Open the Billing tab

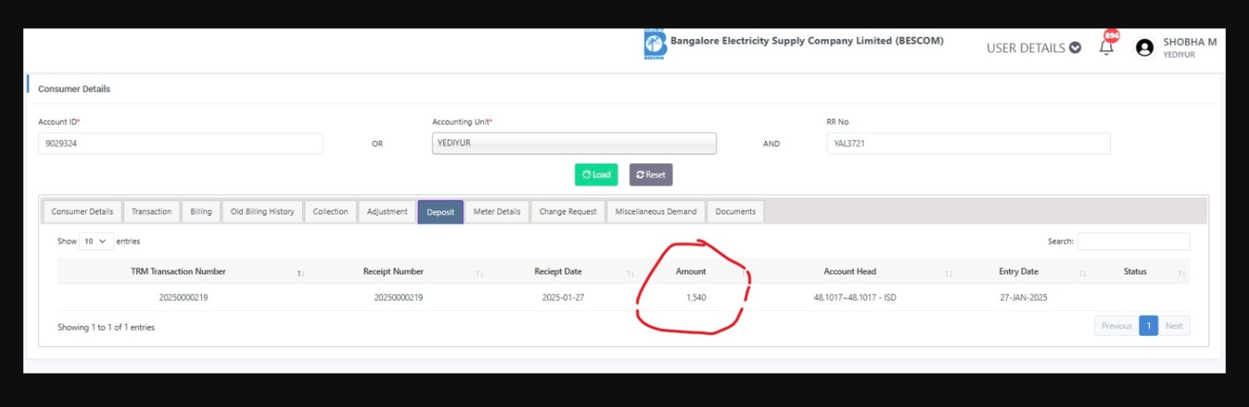pos(201,212)
